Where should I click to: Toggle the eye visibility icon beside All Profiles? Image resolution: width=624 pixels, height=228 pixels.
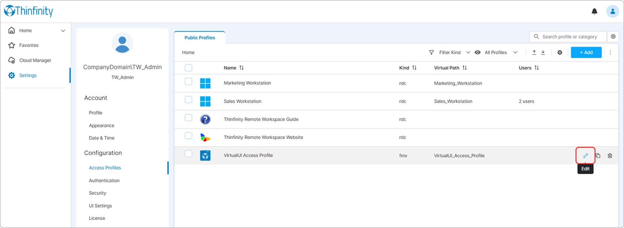(478, 52)
